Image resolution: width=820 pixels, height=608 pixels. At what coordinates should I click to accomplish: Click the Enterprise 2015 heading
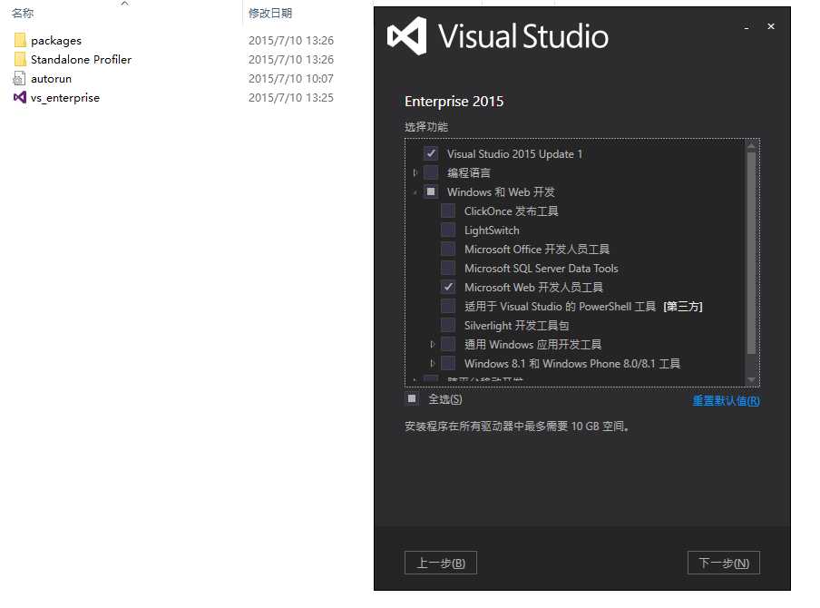454,101
